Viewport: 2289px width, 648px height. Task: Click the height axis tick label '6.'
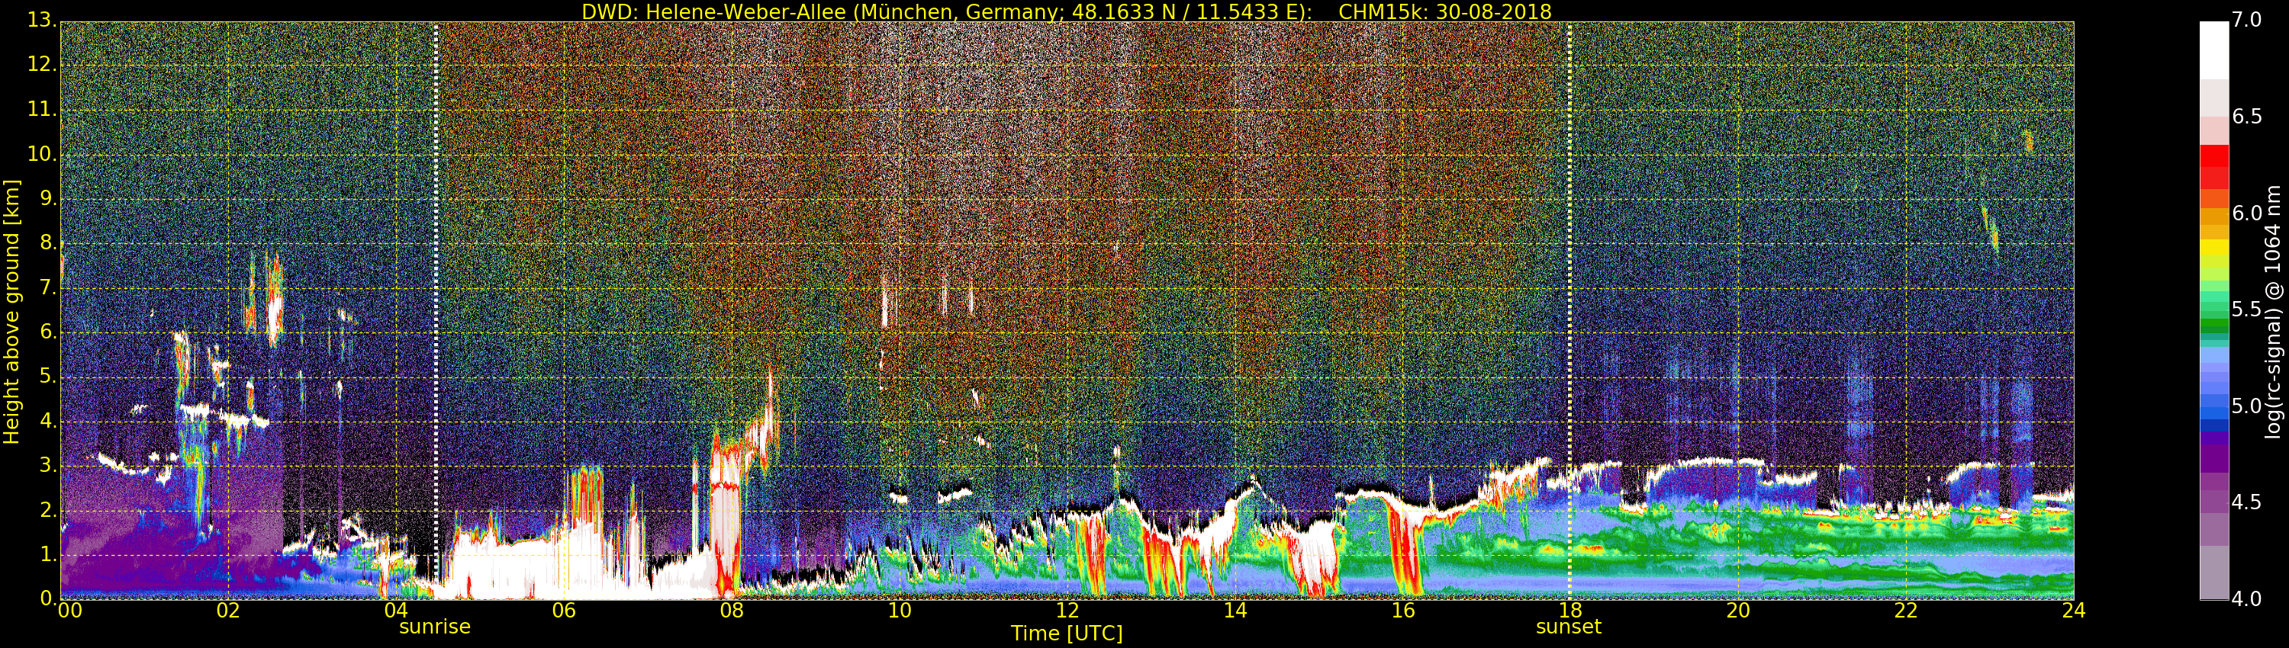[48, 332]
